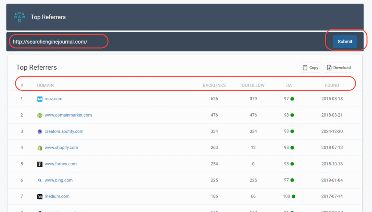
Task: Click the green DA dot for shopify.com
Action: coord(292,148)
